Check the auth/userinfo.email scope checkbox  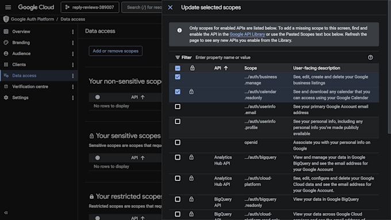pos(178,107)
